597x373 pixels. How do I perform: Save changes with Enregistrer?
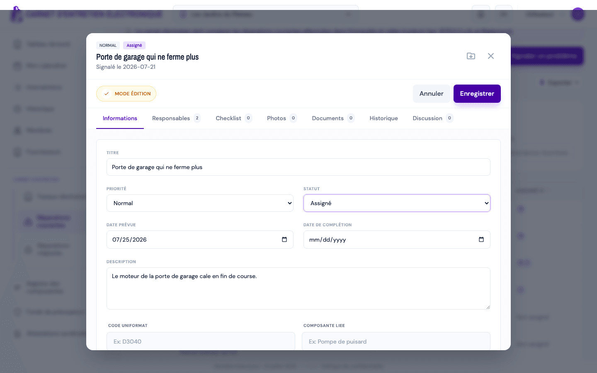click(477, 94)
